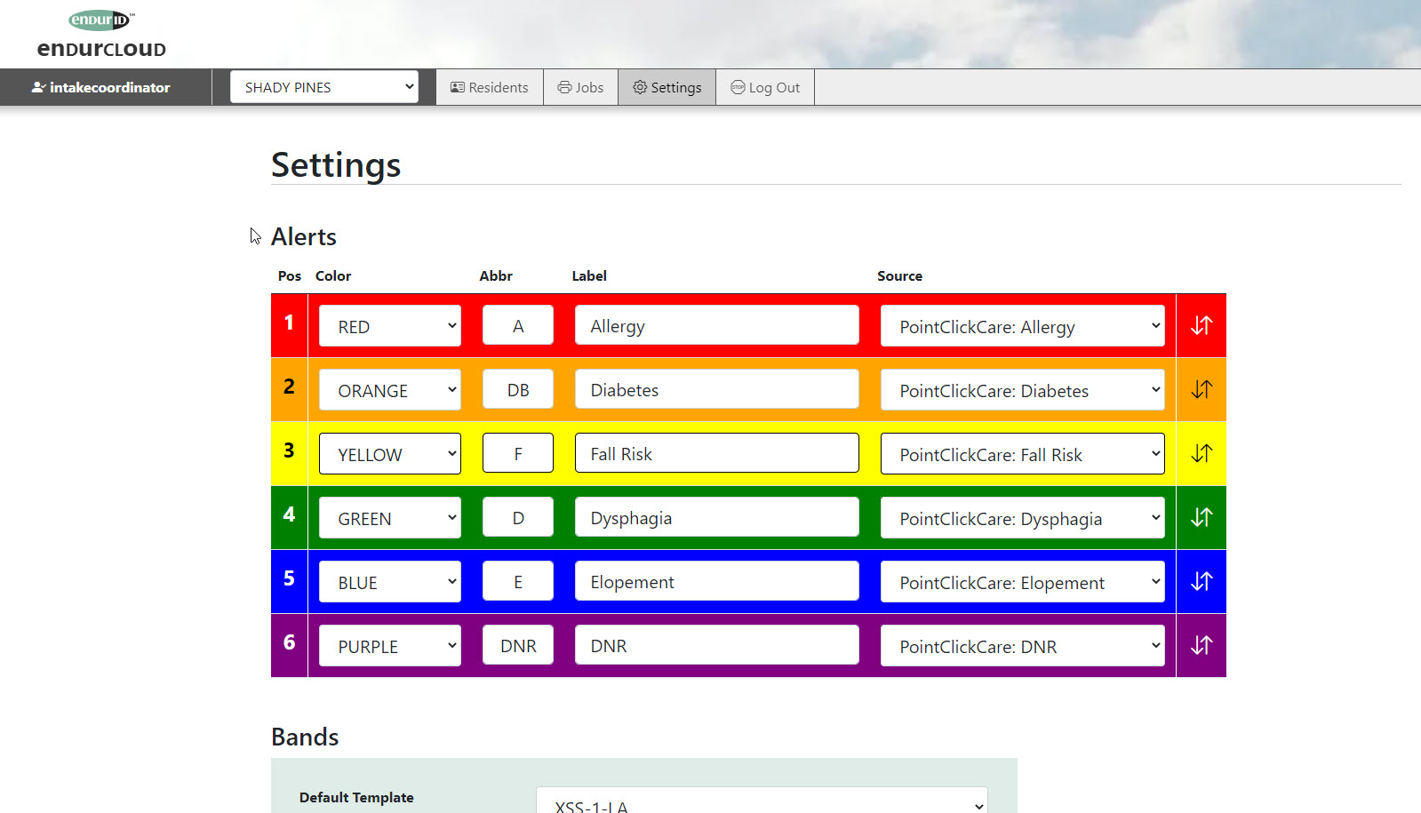The height and width of the screenshot is (813, 1421).
Task: Expand the PointClickCare: Elopement source dropdown
Action: tap(1022, 582)
